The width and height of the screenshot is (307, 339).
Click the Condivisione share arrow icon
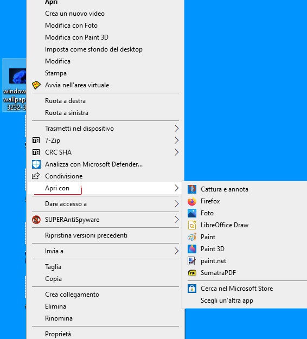pos(36,176)
